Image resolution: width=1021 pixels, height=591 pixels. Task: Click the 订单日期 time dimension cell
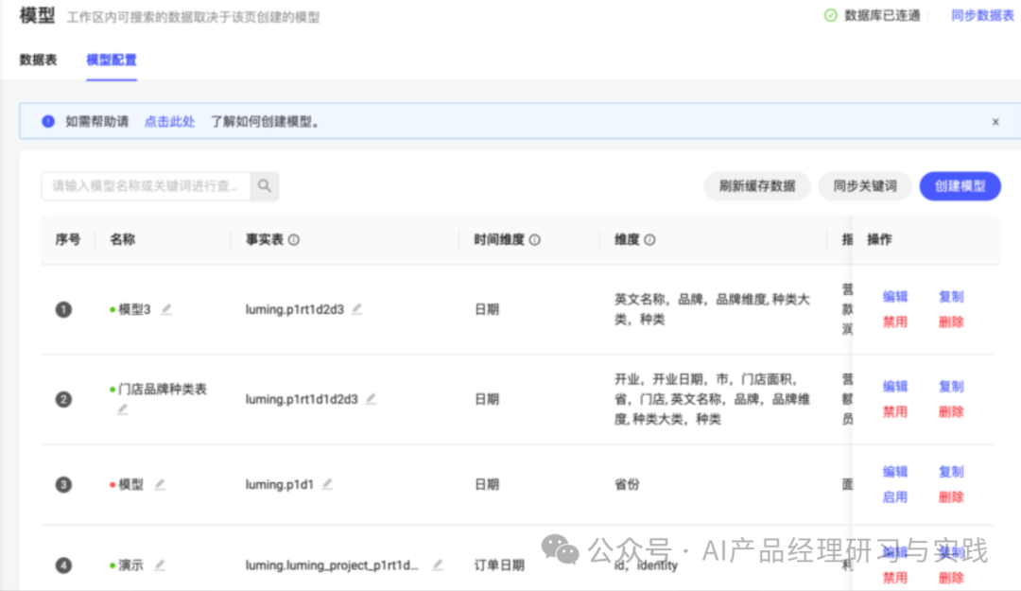tap(499, 565)
